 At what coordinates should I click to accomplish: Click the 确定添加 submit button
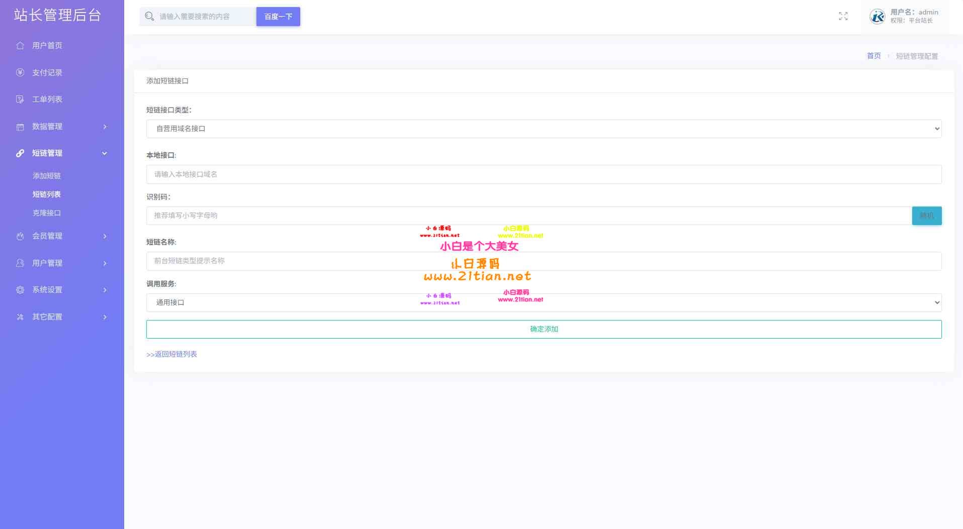pos(543,329)
